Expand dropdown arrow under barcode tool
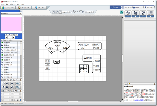The width and height of the screenshot is (157, 106). tap(150, 16)
